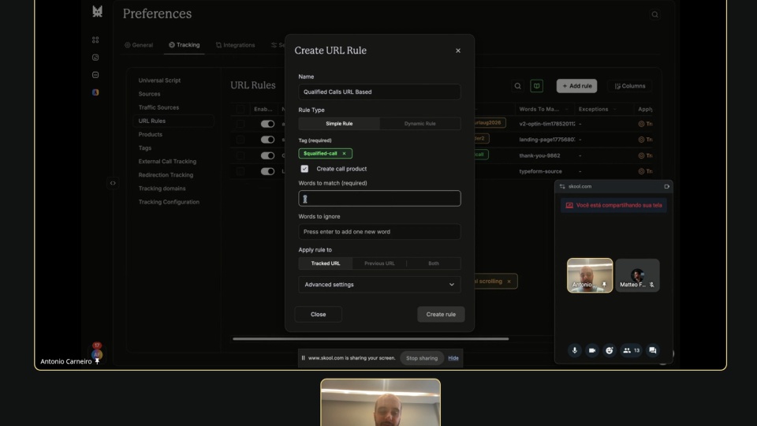Viewport: 757px width, 426px height.
Task: Select URL Rules in the settings list
Action: 173,121
